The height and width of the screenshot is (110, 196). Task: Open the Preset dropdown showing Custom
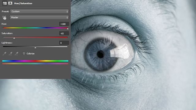(40, 12)
